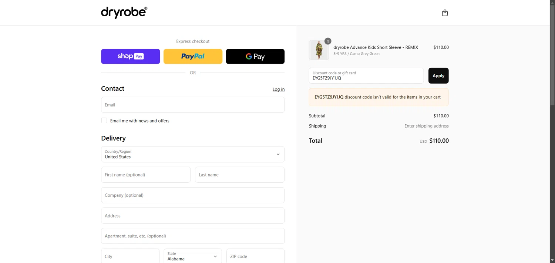This screenshot has width=555, height=263.
Task: Open the Country/Region dropdown
Action: pos(193,154)
